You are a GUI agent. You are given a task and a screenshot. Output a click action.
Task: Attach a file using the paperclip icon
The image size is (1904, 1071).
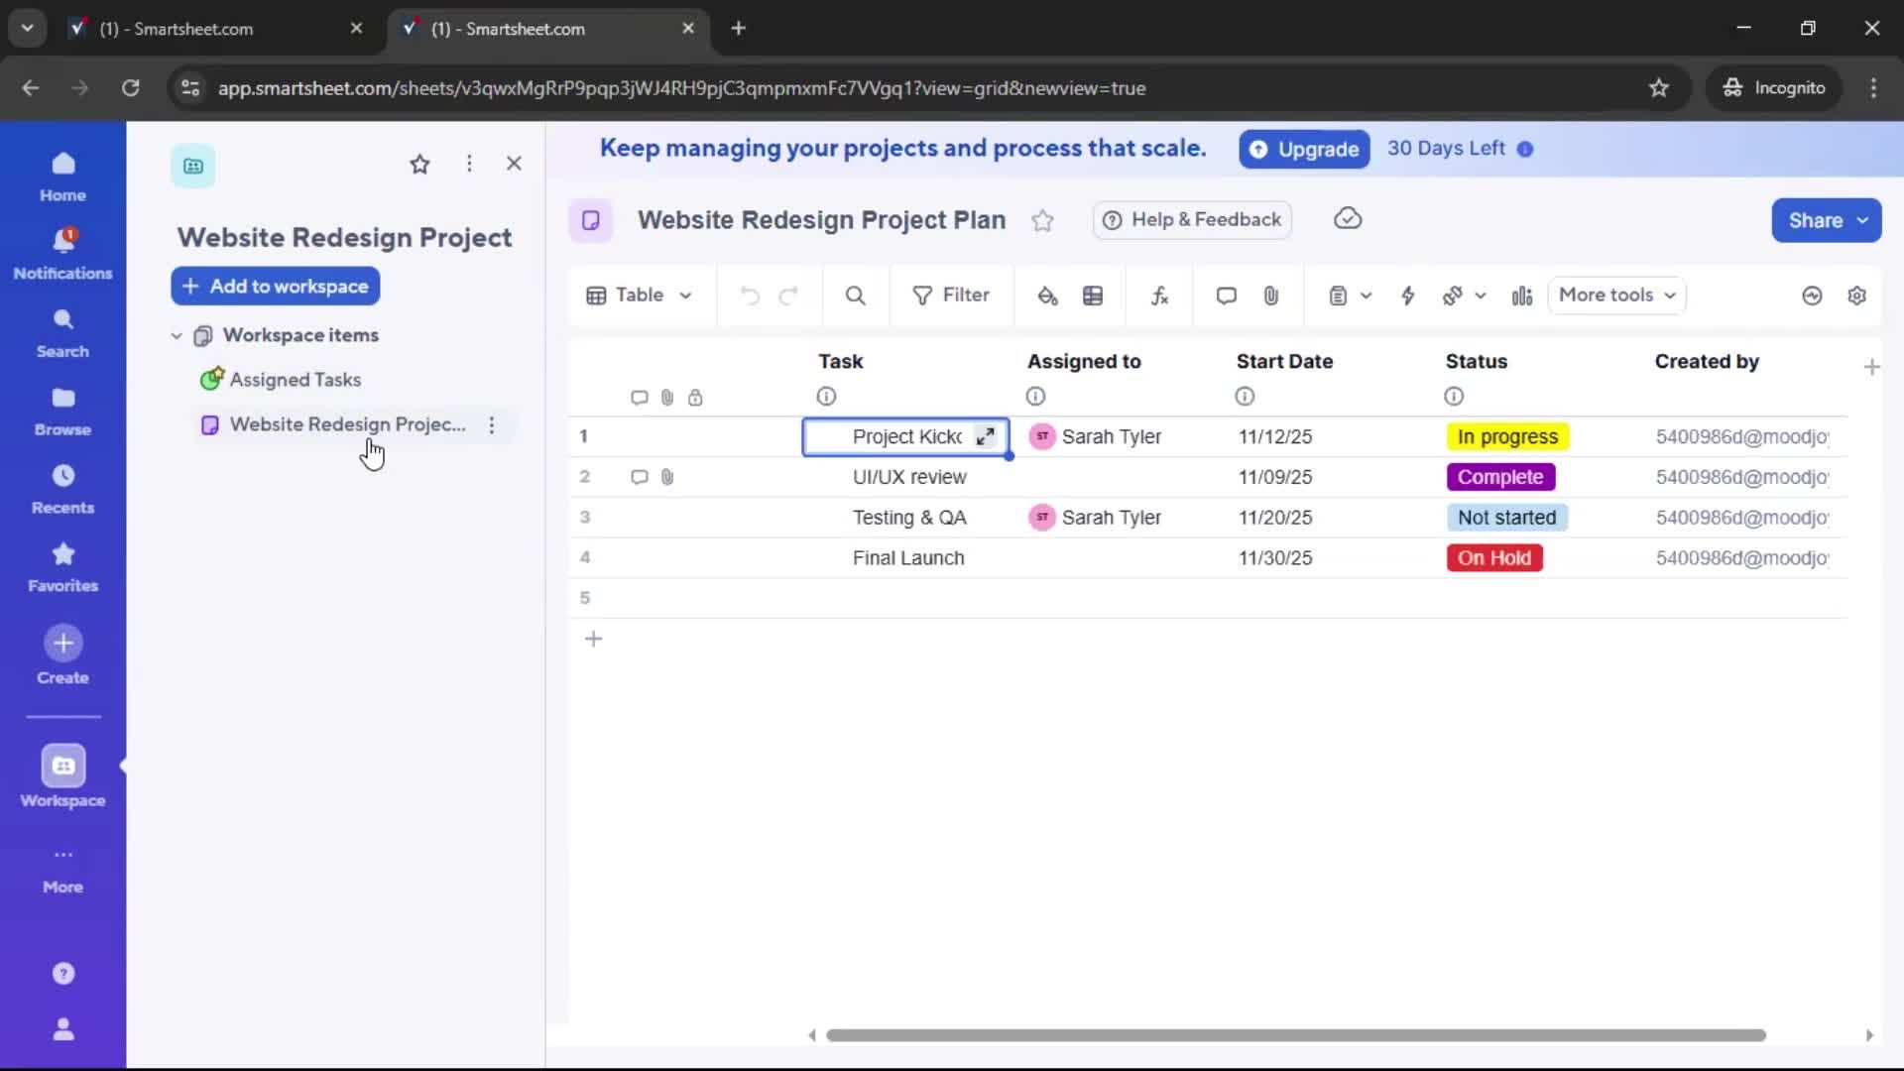point(1272,296)
